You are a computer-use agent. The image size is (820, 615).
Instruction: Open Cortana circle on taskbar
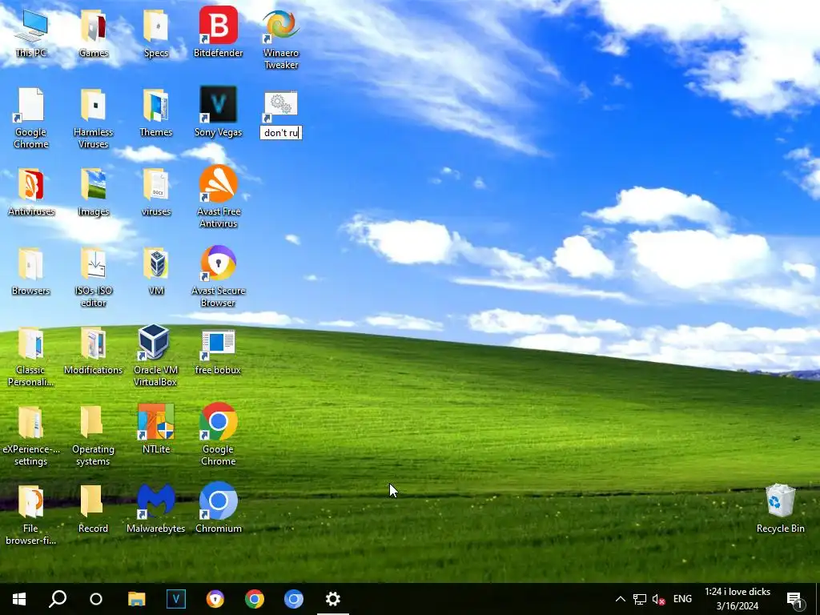pos(96,599)
